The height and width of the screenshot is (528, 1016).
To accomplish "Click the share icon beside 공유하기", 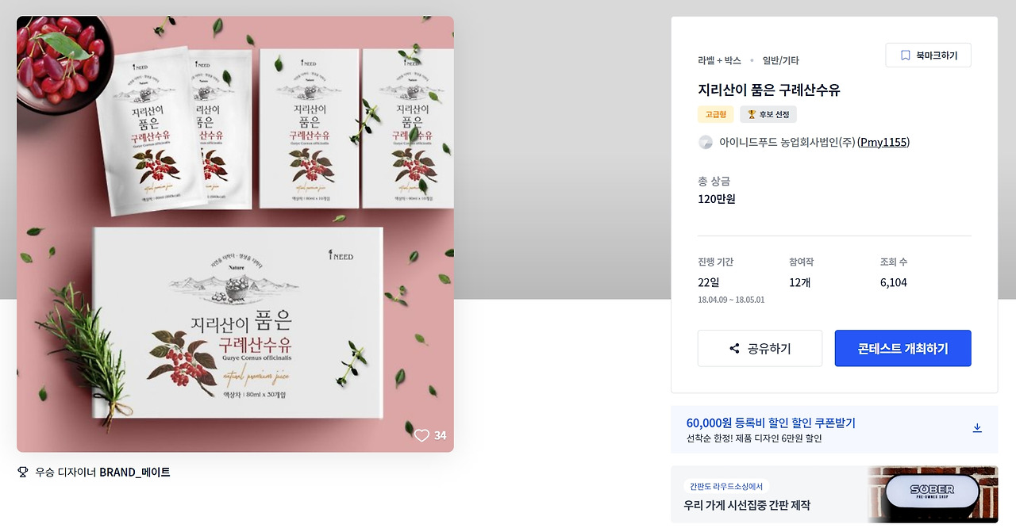I will (734, 349).
